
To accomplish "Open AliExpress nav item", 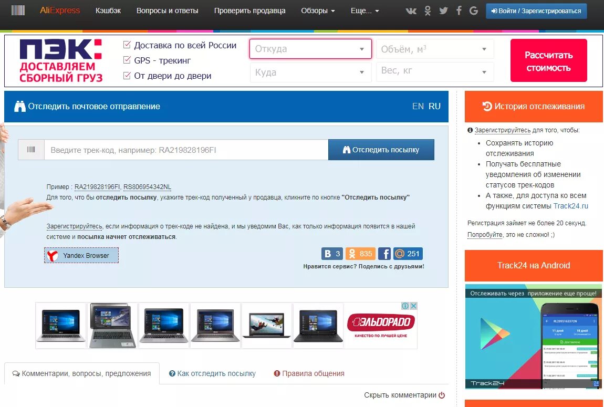I will 60,11.
